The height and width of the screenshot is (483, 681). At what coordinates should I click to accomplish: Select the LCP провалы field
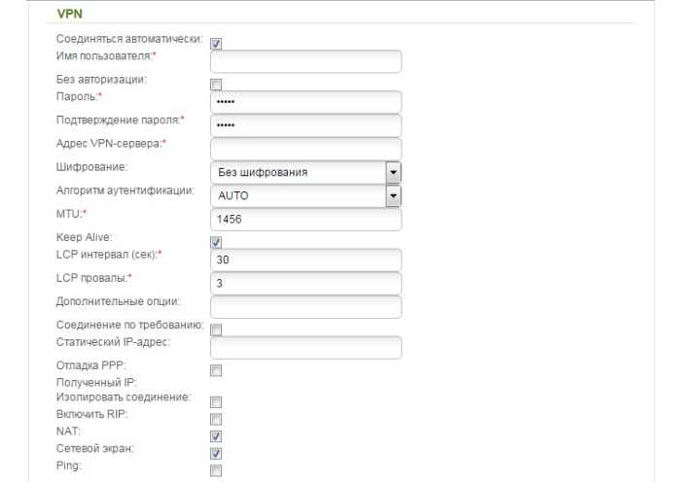(x=305, y=284)
